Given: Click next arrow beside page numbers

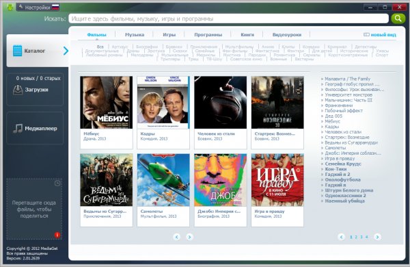Looking at the screenshot, I should 377,237.
